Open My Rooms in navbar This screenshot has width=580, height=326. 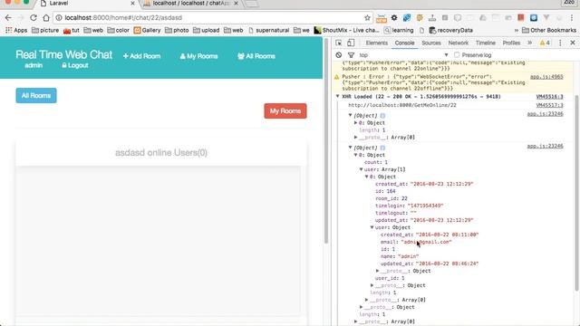tap(198, 56)
